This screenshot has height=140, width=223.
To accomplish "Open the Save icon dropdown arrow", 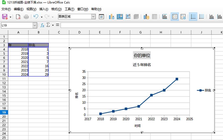I will tap(10, 17).
